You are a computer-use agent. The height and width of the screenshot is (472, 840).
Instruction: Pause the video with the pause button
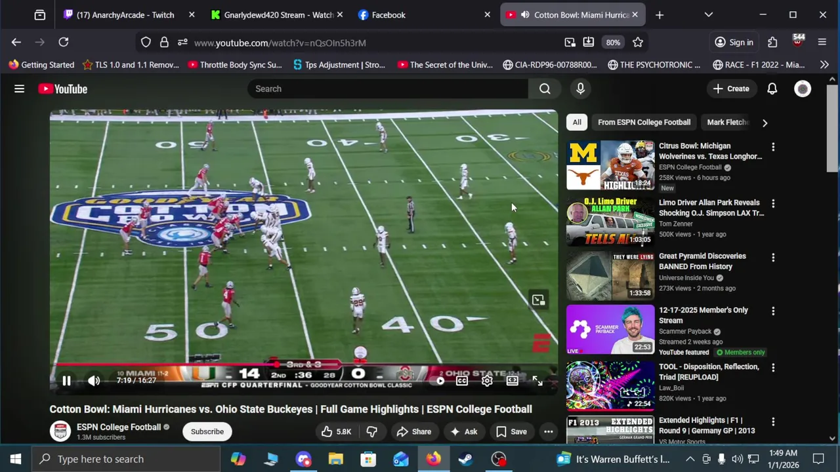click(x=66, y=380)
